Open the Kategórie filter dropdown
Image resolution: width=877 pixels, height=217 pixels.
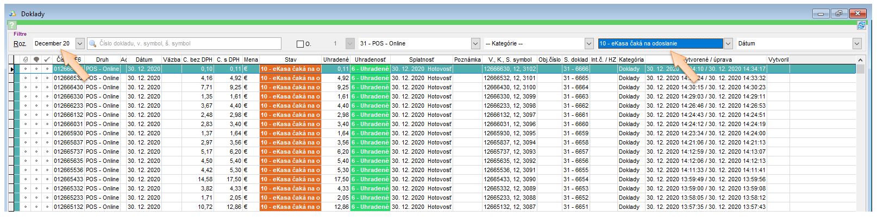[x=588, y=43]
